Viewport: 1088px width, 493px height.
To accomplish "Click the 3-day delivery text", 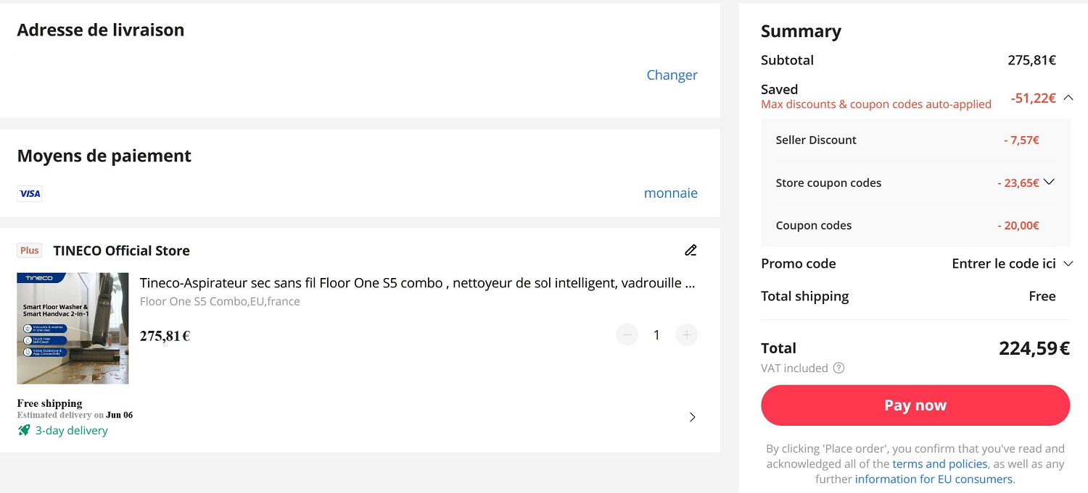I will click(x=71, y=431).
